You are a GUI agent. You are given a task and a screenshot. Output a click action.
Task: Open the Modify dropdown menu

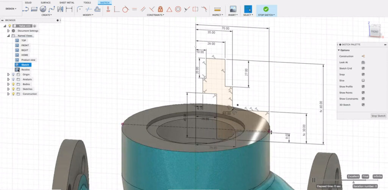(x=88, y=15)
